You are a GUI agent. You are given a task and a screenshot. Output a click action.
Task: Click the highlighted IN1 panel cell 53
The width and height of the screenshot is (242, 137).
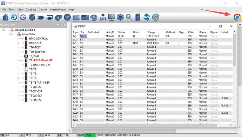(83, 36)
